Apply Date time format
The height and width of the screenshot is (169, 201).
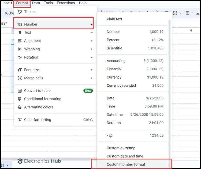(x=133, y=115)
